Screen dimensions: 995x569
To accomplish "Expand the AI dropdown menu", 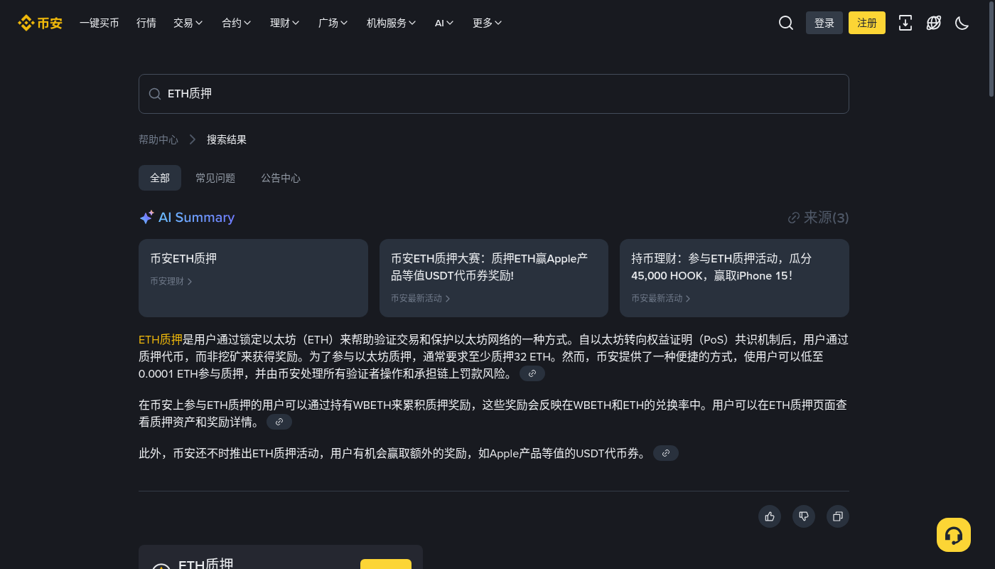I will pyautogui.click(x=444, y=23).
